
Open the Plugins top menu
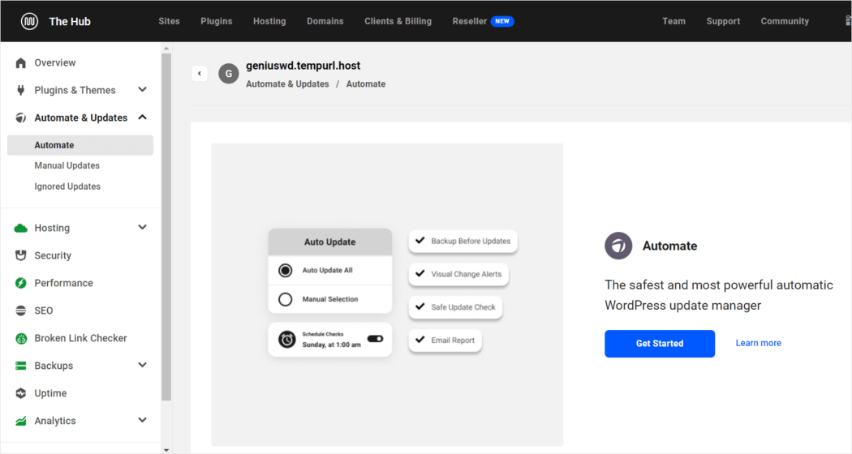(217, 21)
